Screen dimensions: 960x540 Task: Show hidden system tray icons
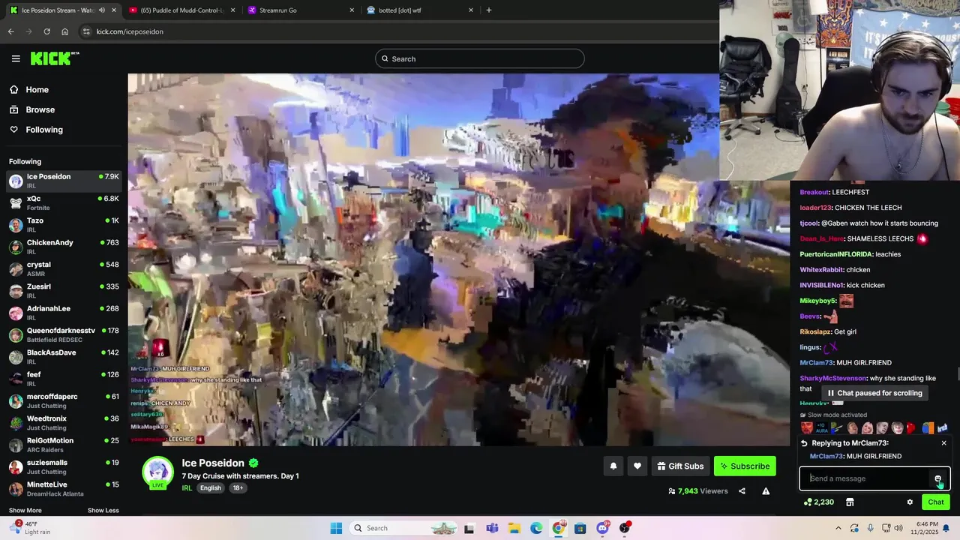pyautogui.click(x=838, y=528)
